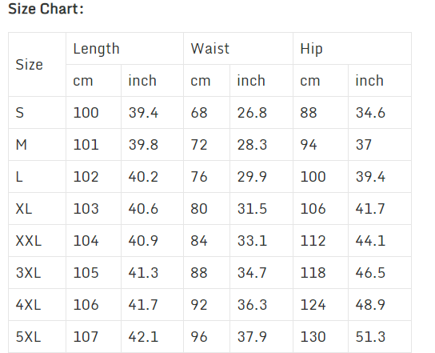435x353 pixels.
Task: Click the Size Chart heading
Action: click(46, 9)
